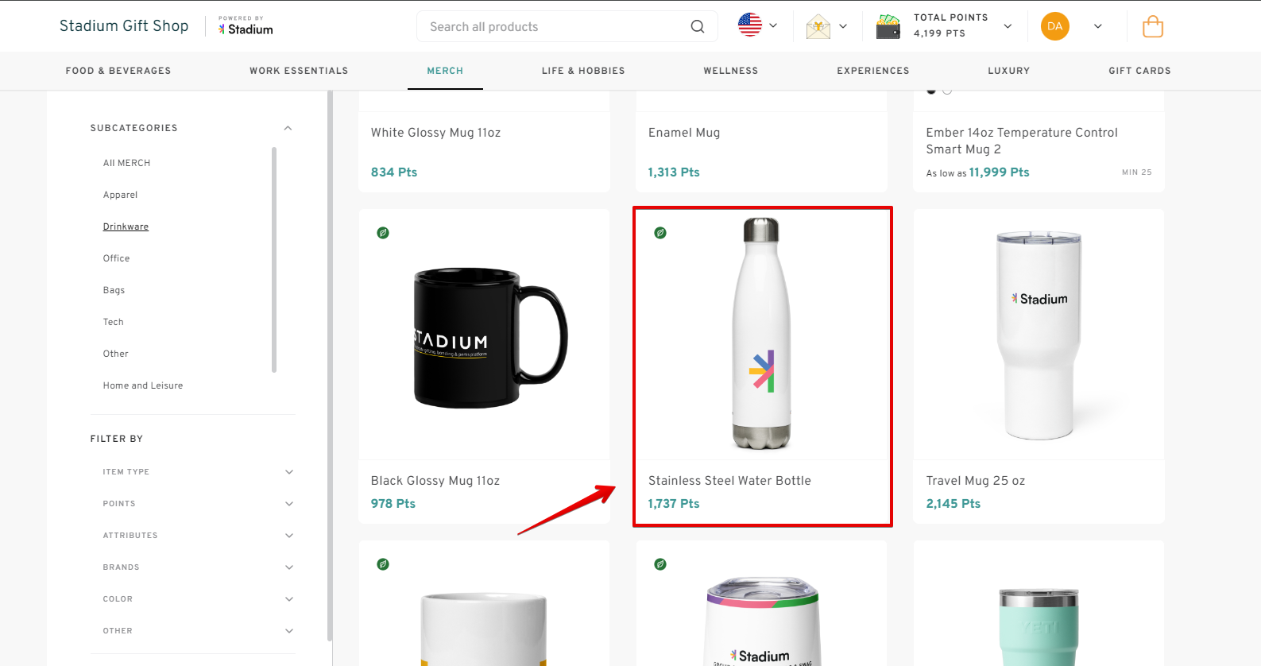
Task: Click the US flag country icon
Action: click(749, 25)
